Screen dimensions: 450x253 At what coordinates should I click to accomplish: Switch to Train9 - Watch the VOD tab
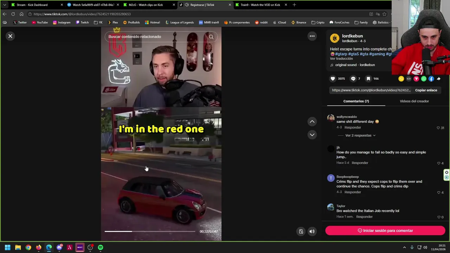pos(260,5)
